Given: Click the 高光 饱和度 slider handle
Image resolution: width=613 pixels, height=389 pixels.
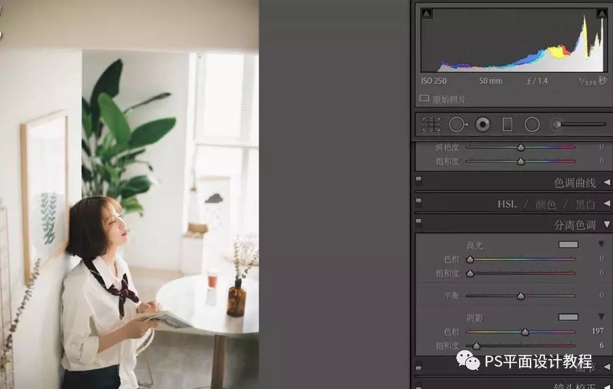Looking at the screenshot, I should pos(470,273).
